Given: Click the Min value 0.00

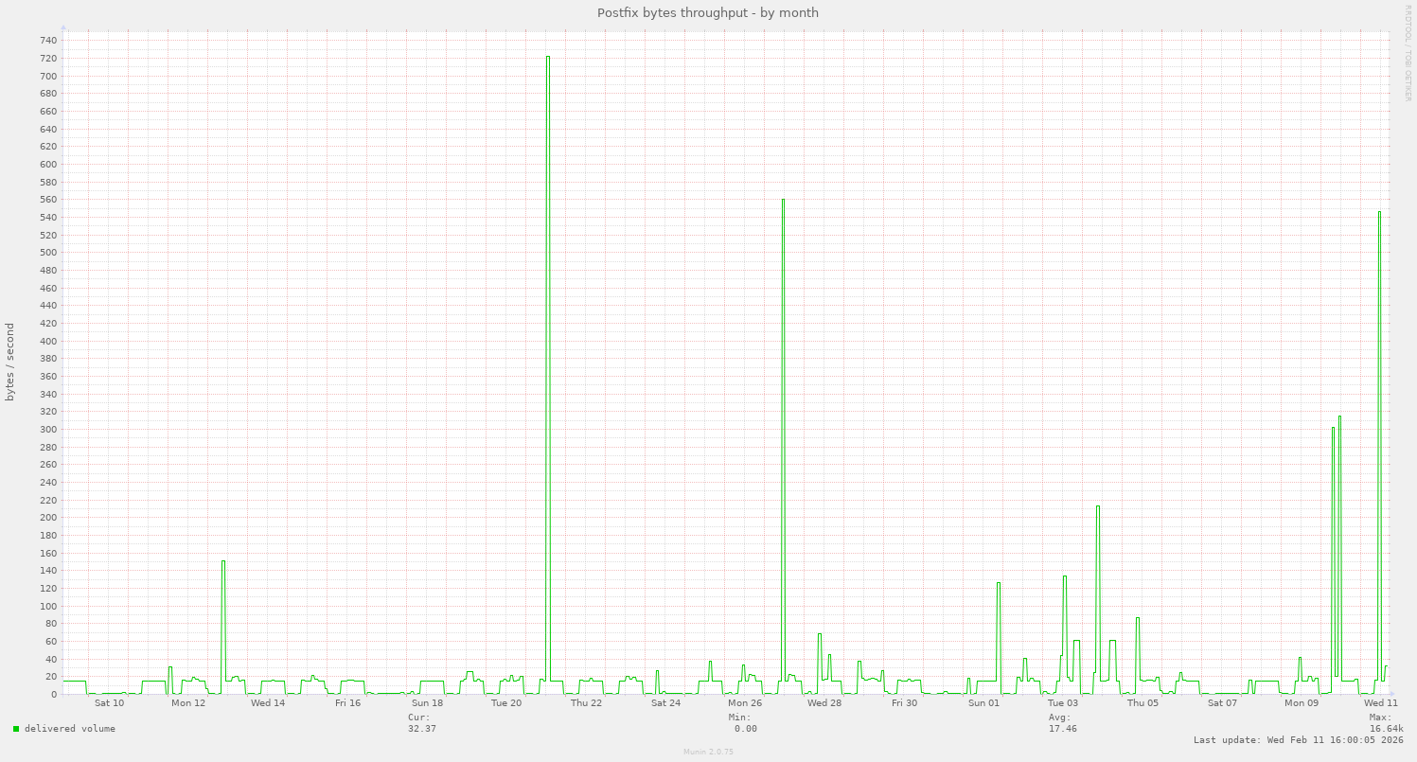Looking at the screenshot, I should [744, 728].
